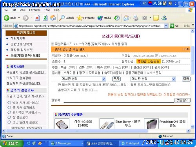Click the vertical scrollbar thumb
This screenshot has width=196, height=147.
click(x=192, y=60)
